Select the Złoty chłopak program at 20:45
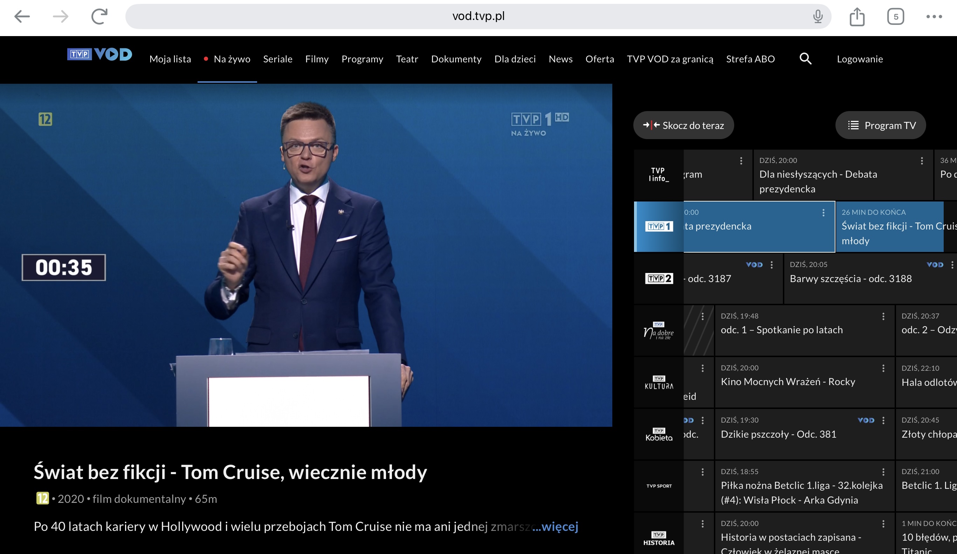Viewport: 957px width, 554px height. coord(927,434)
